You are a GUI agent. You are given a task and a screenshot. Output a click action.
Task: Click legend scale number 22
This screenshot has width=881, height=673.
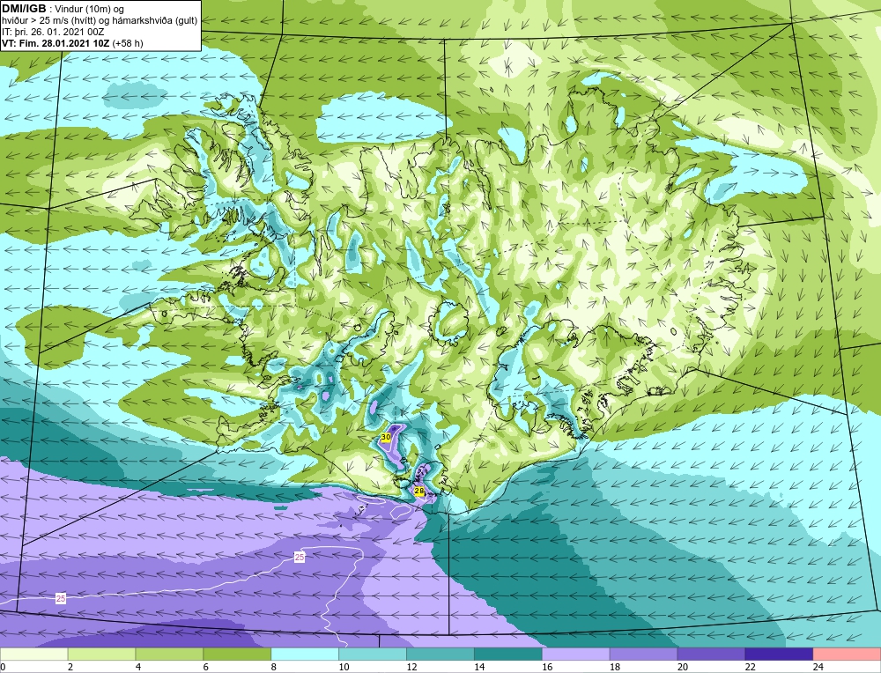point(751,667)
